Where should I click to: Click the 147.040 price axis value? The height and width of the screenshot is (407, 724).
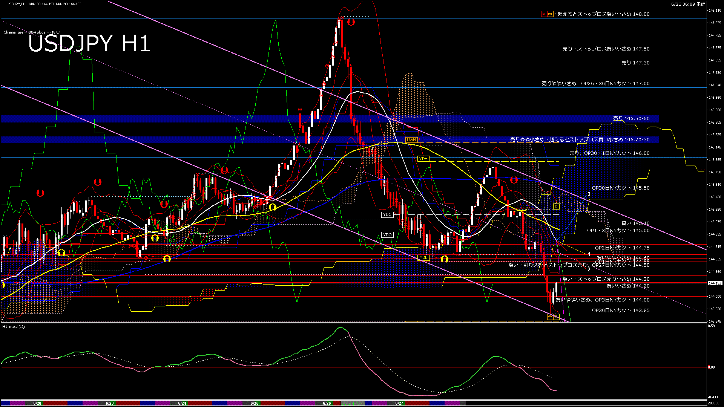715,85
